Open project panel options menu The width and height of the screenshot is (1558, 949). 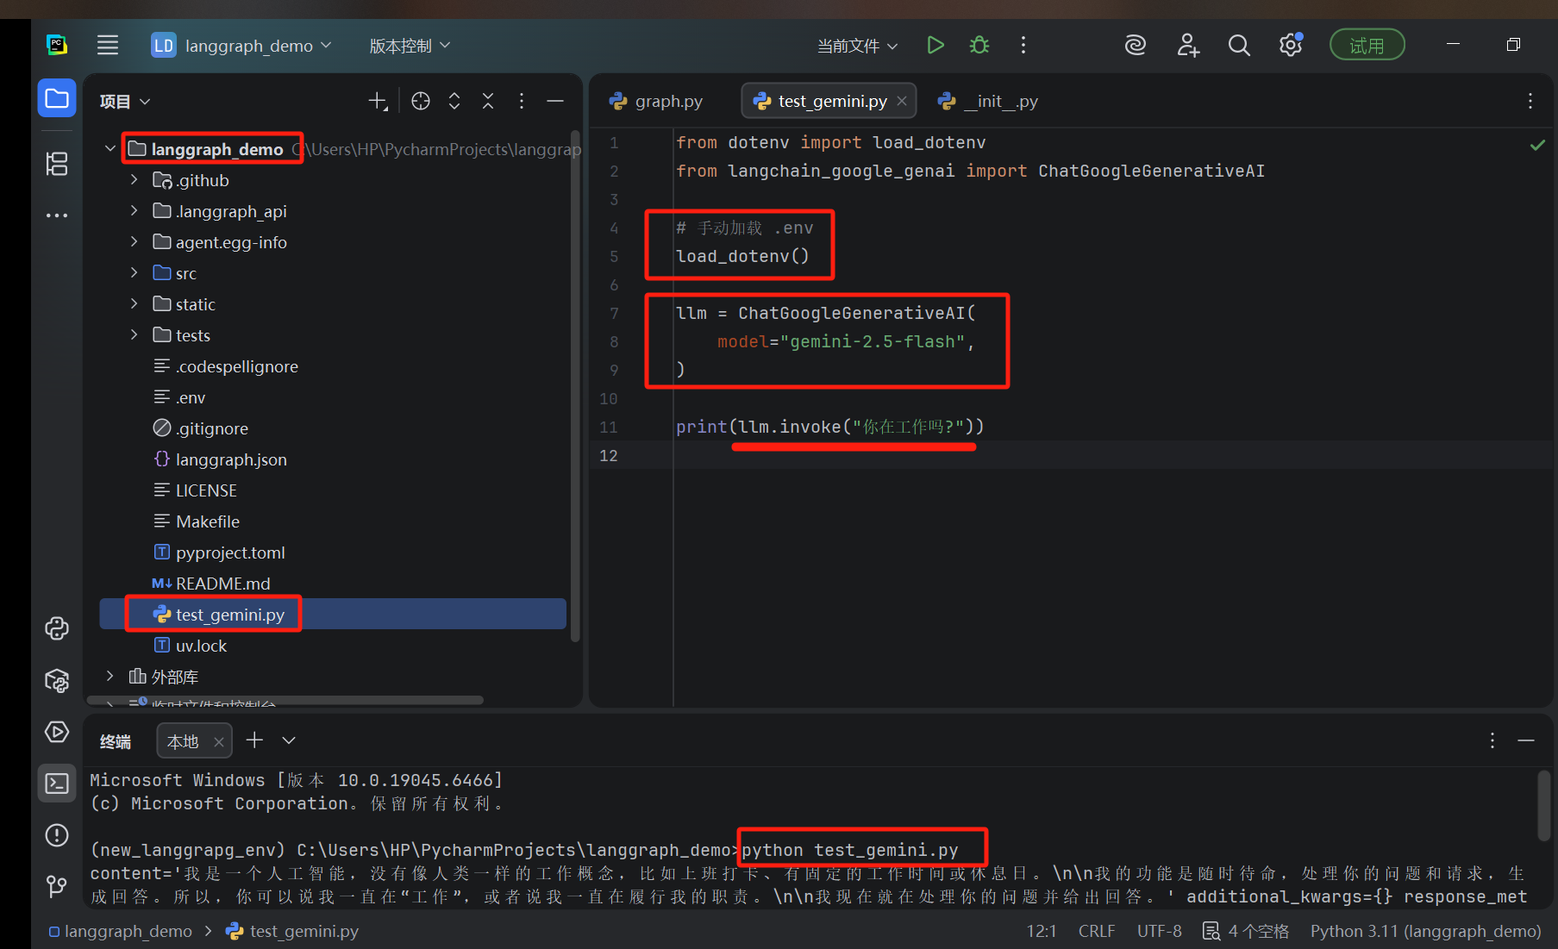[x=522, y=101]
